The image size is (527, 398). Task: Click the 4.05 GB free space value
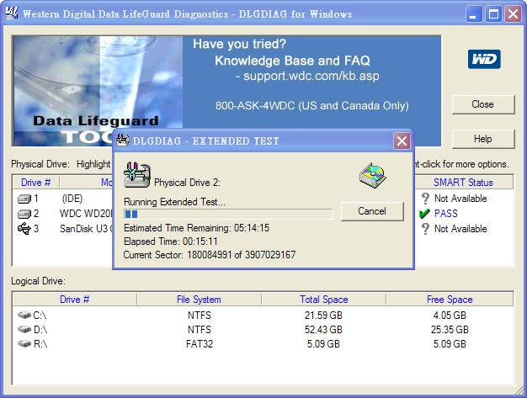click(450, 316)
